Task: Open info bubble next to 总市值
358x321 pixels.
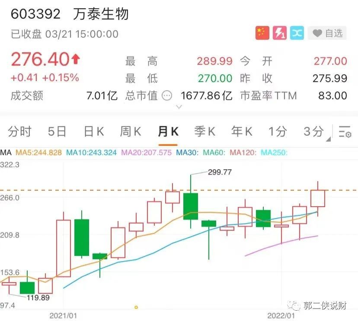Action: point(166,95)
